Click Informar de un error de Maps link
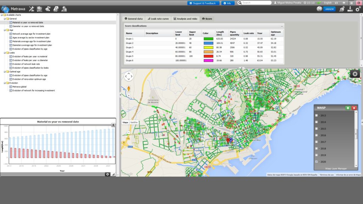 click(348, 175)
